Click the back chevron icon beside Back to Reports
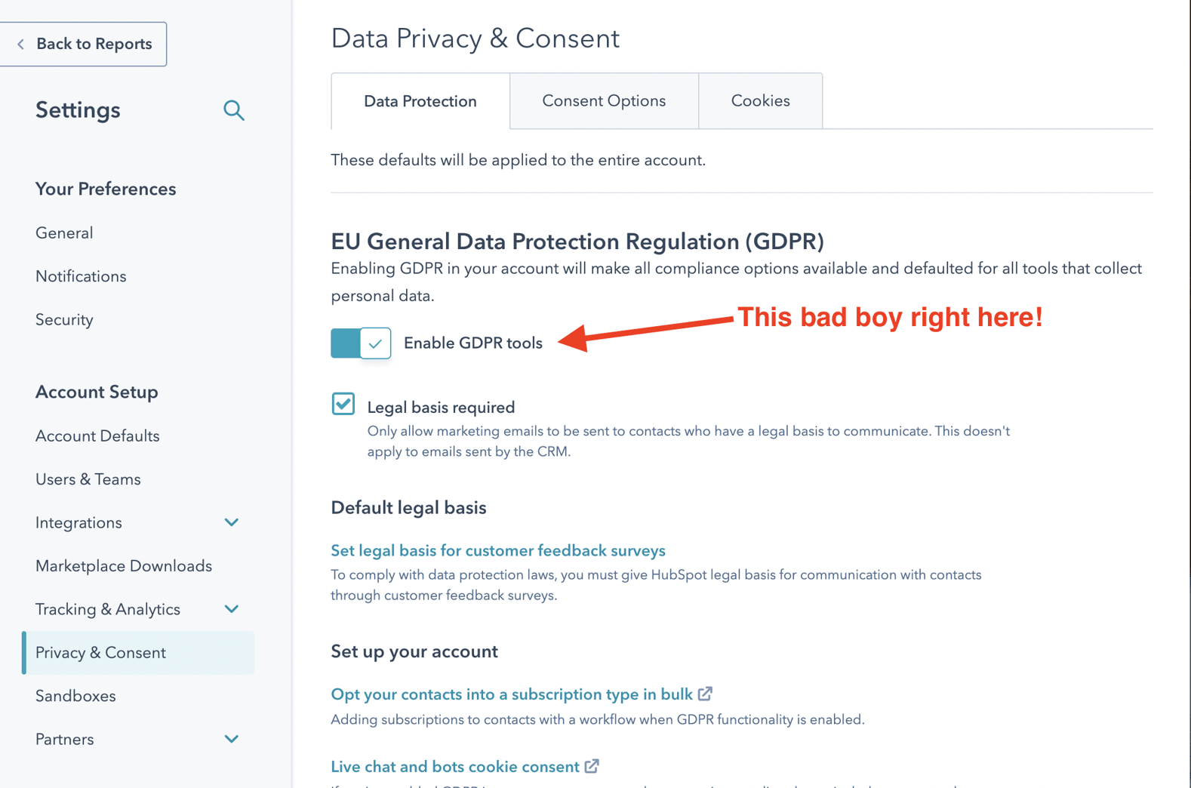 tap(20, 44)
